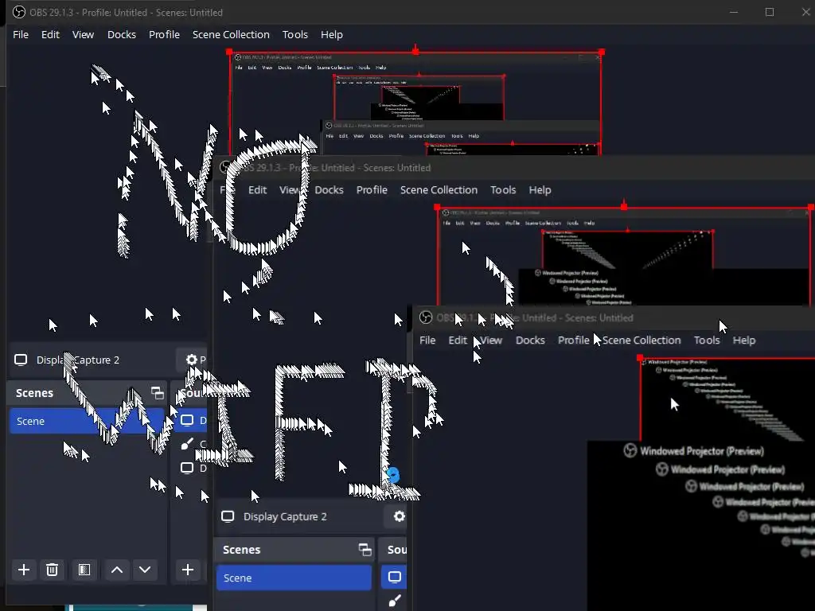Click the add scene plus button
815x611 pixels.
[23, 570]
